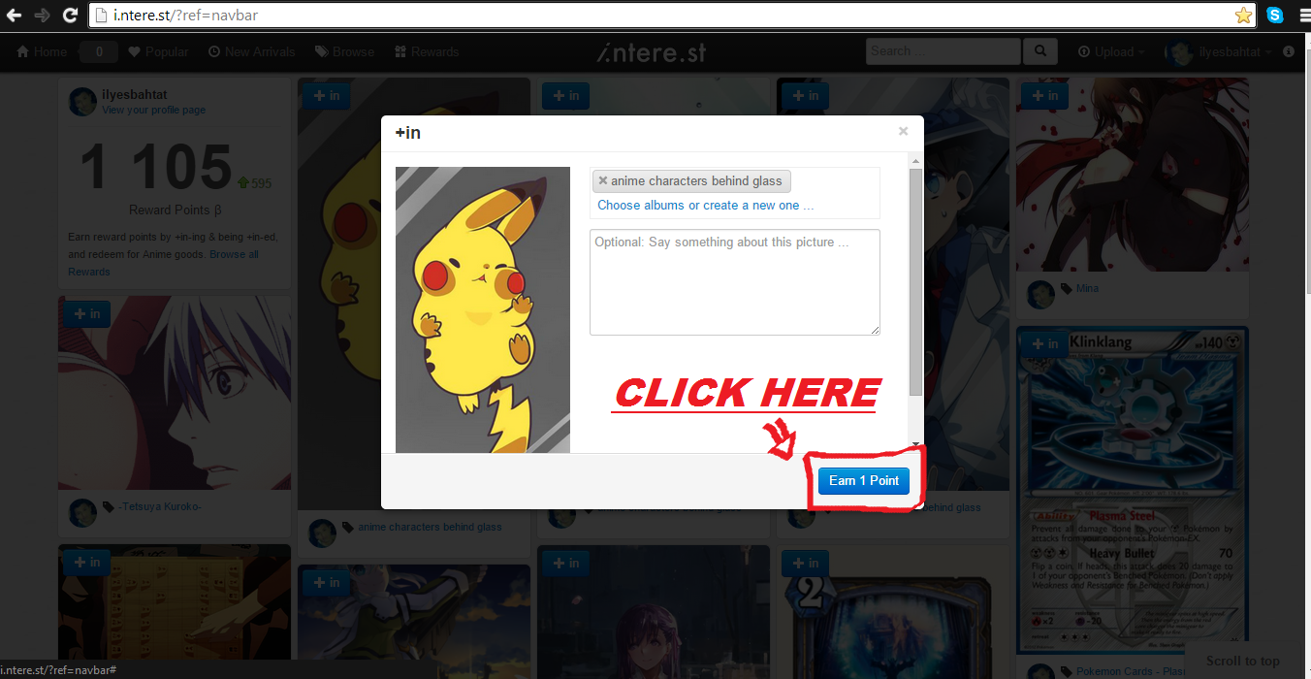Open the Mina album link

tap(1087, 288)
